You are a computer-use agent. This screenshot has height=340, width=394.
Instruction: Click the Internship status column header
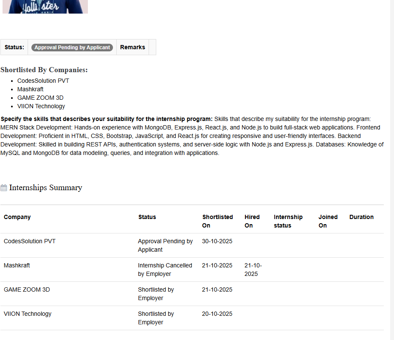click(x=288, y=221)
